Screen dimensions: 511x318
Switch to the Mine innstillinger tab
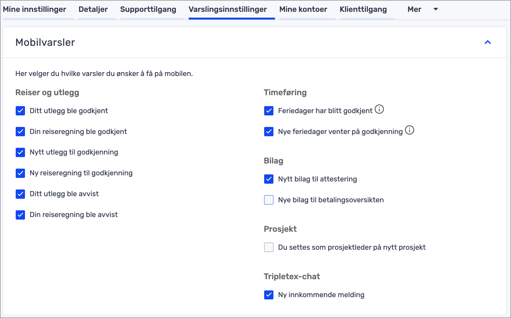point(35,10)
